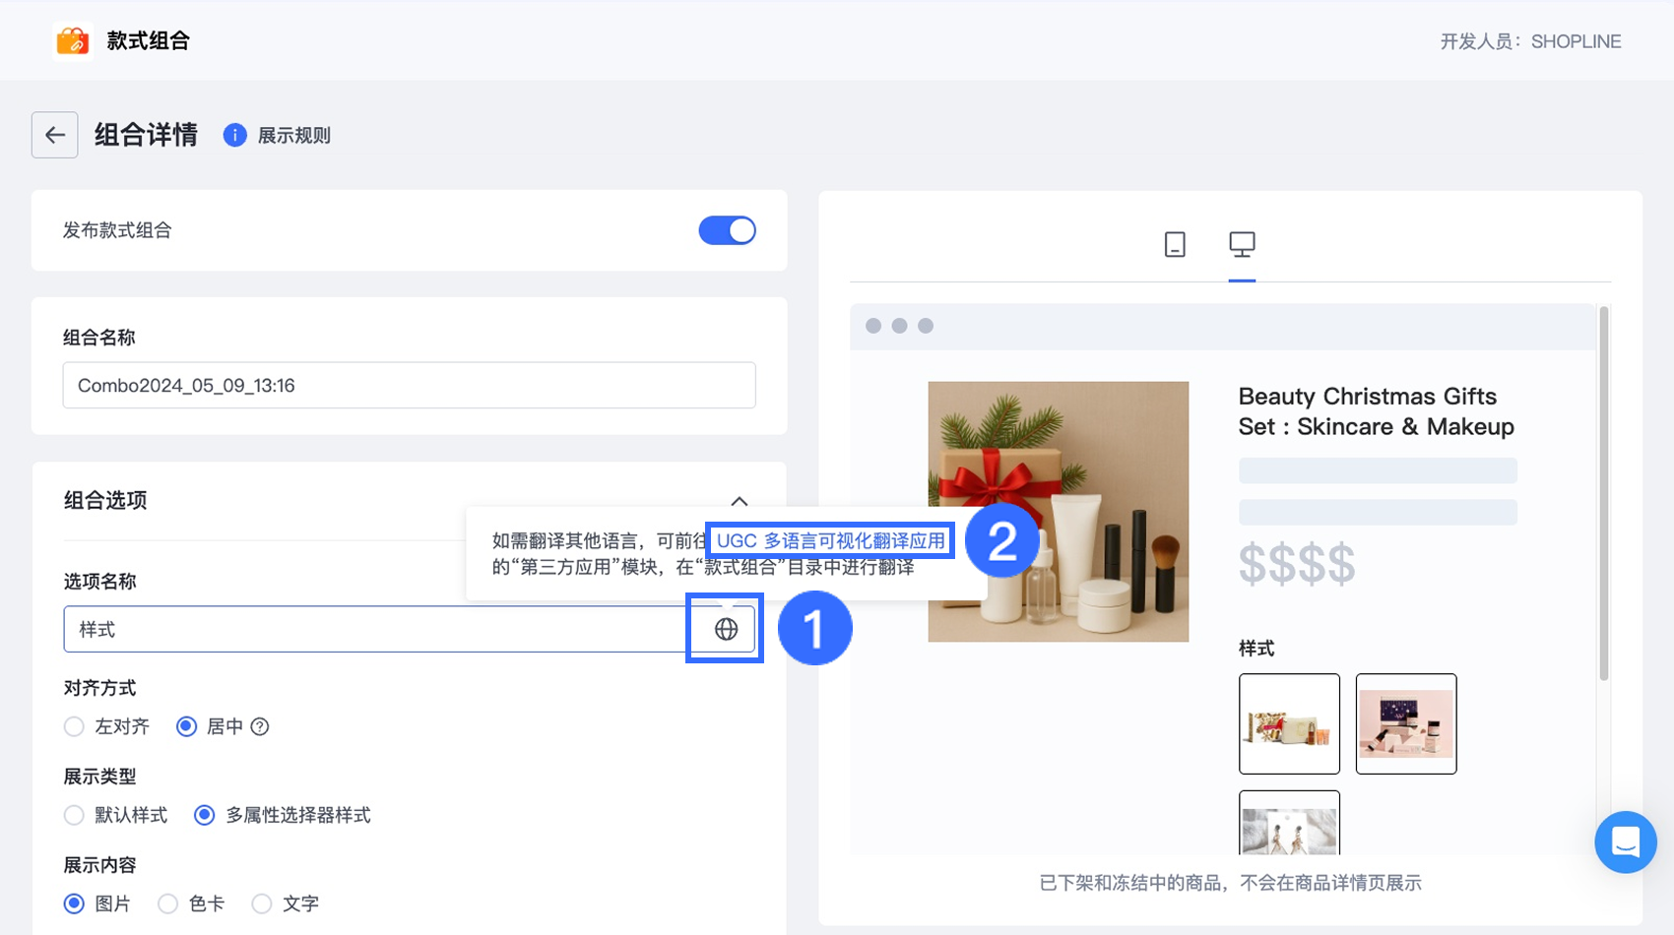Image resolution: width=1674 pixels, height=935 pixels.
Task: Select 色卡 as display content
Action: (x=168, y=904)
